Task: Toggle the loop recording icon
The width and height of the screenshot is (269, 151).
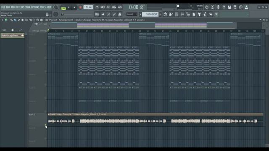Action: (120, 7)
